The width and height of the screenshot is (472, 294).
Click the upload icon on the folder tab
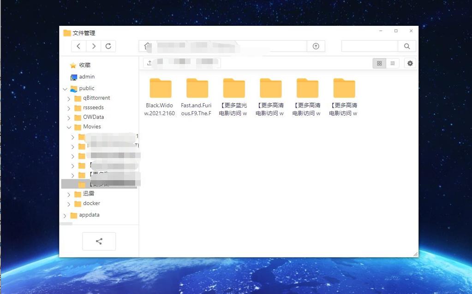click(x=149, y=62)
